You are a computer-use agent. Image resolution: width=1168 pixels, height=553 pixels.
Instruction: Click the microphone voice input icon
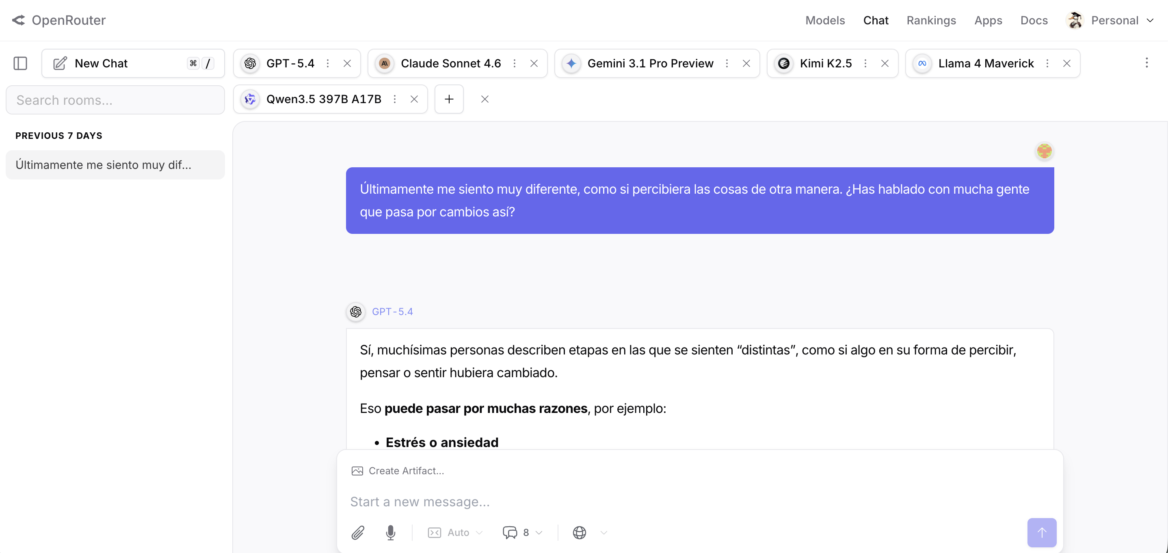click(x=390, y=532)
